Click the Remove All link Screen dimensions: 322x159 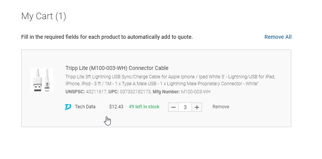278,37
